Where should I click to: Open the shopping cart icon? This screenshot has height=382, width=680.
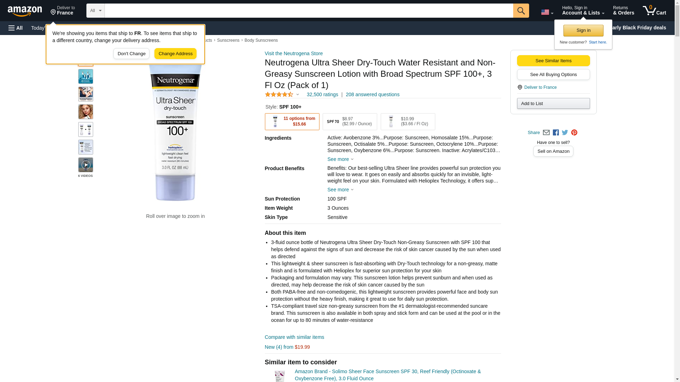(x=654, y=11)
